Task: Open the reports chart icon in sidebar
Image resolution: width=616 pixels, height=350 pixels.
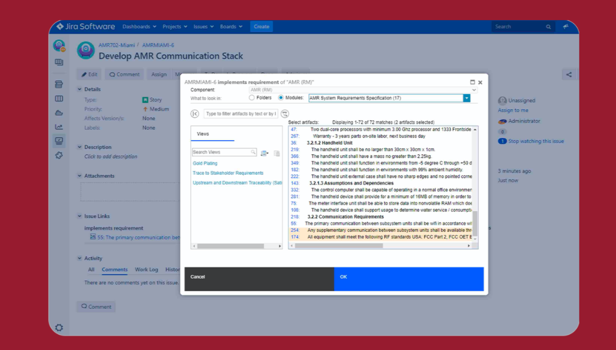Action: pyautogui.click(x=59, y=127)
